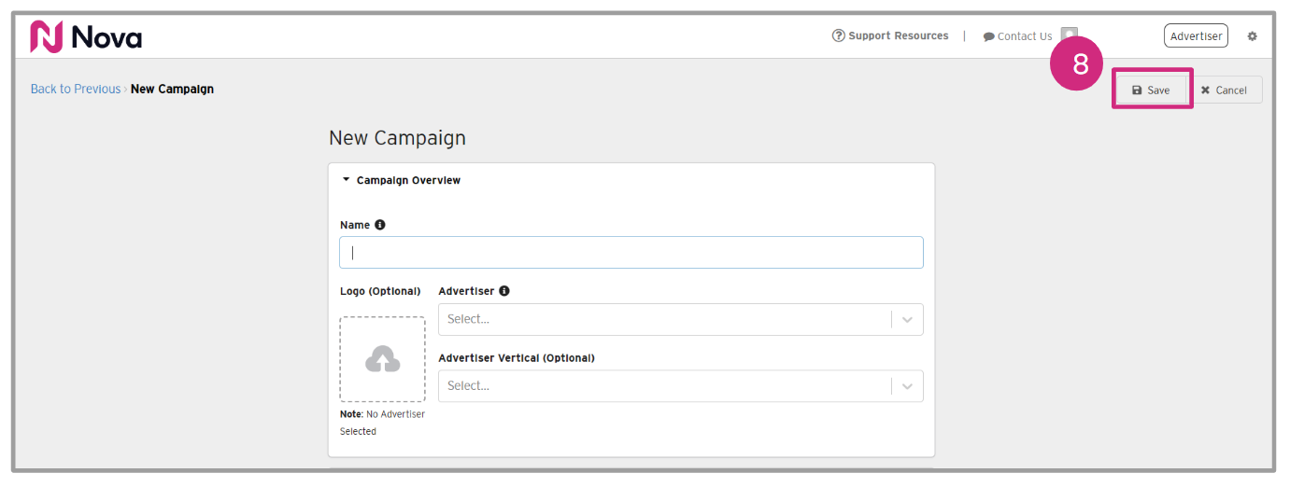
Task: Click the Contact Us chat link
Action: click(1017, 37)
